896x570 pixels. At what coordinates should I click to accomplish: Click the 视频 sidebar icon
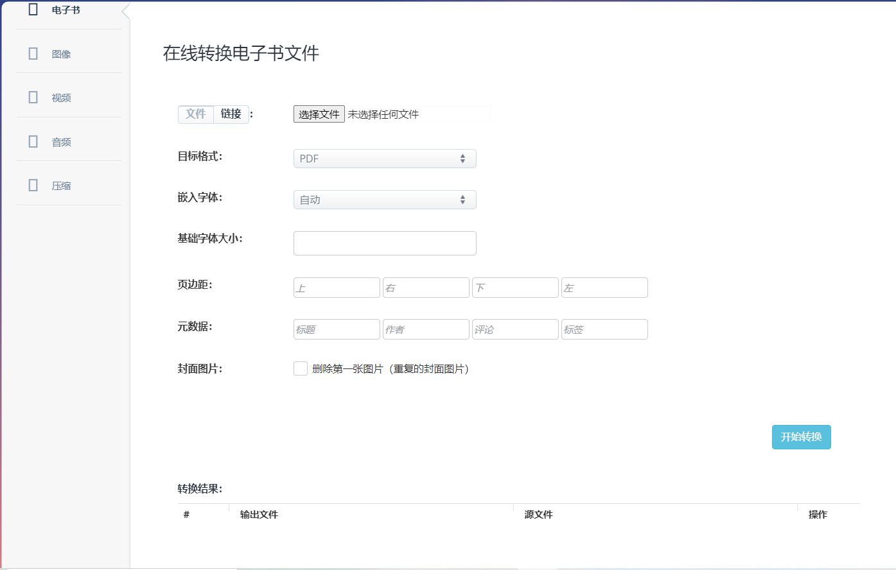33,97
